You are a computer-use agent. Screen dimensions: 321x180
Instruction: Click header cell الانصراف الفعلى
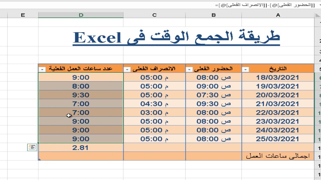(x=154, y=68)
